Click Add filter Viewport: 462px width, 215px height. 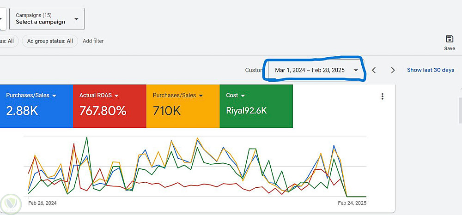tap(93, 41)
